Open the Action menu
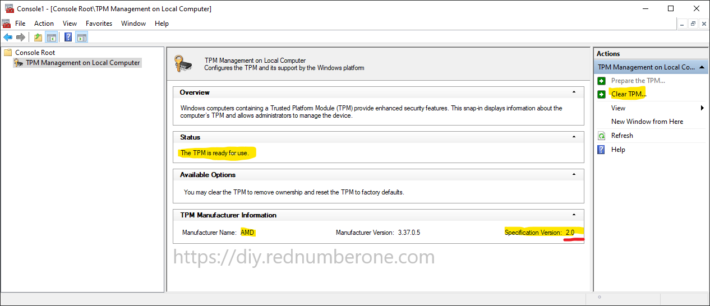The height and width of the screenshot is (306, 710). (44, 24)
